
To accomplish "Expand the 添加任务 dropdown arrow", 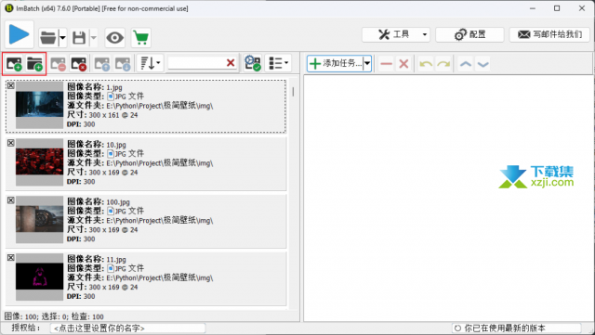I will 367,63.
